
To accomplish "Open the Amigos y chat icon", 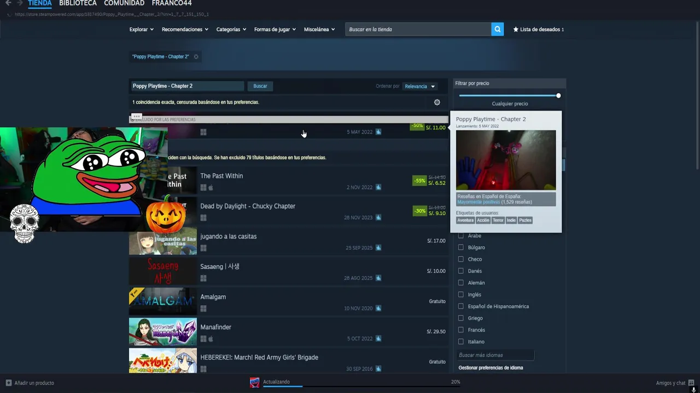I will click(691, 383).
